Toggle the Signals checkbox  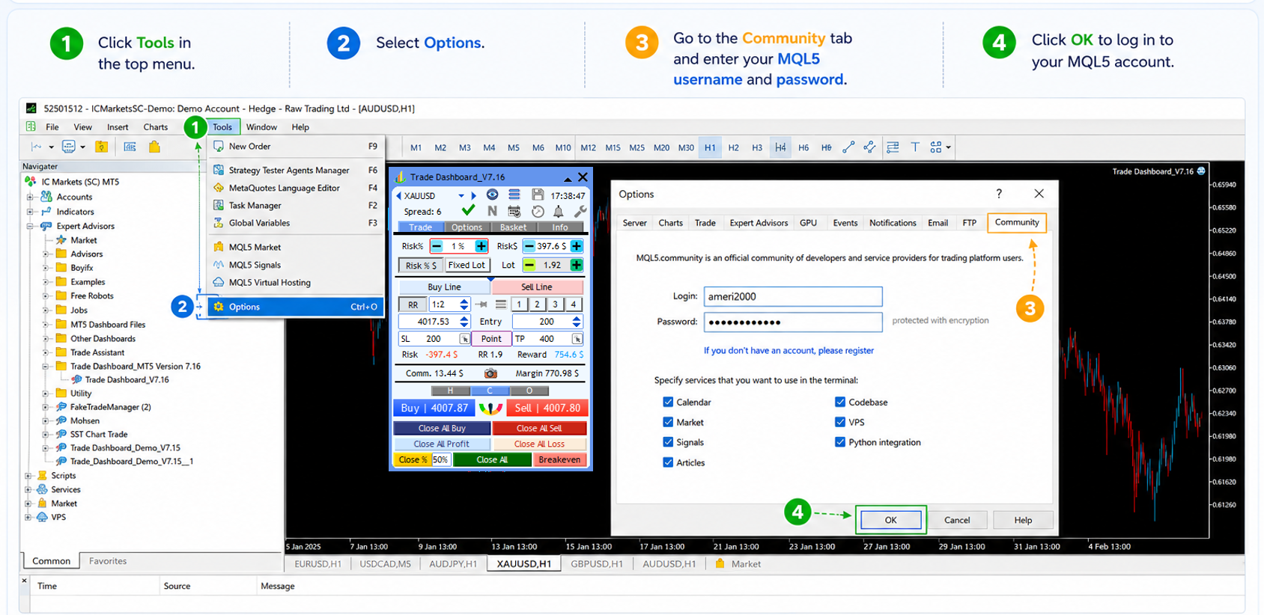668,442
